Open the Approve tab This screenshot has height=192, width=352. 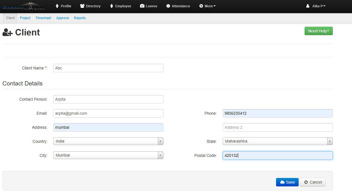click(62, 18)
